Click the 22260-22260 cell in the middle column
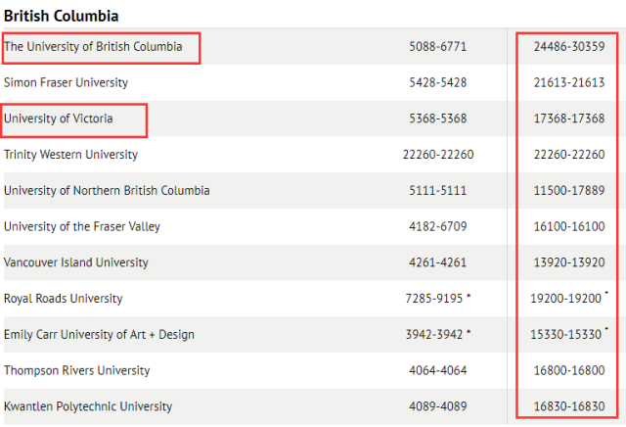 point(437,155)
